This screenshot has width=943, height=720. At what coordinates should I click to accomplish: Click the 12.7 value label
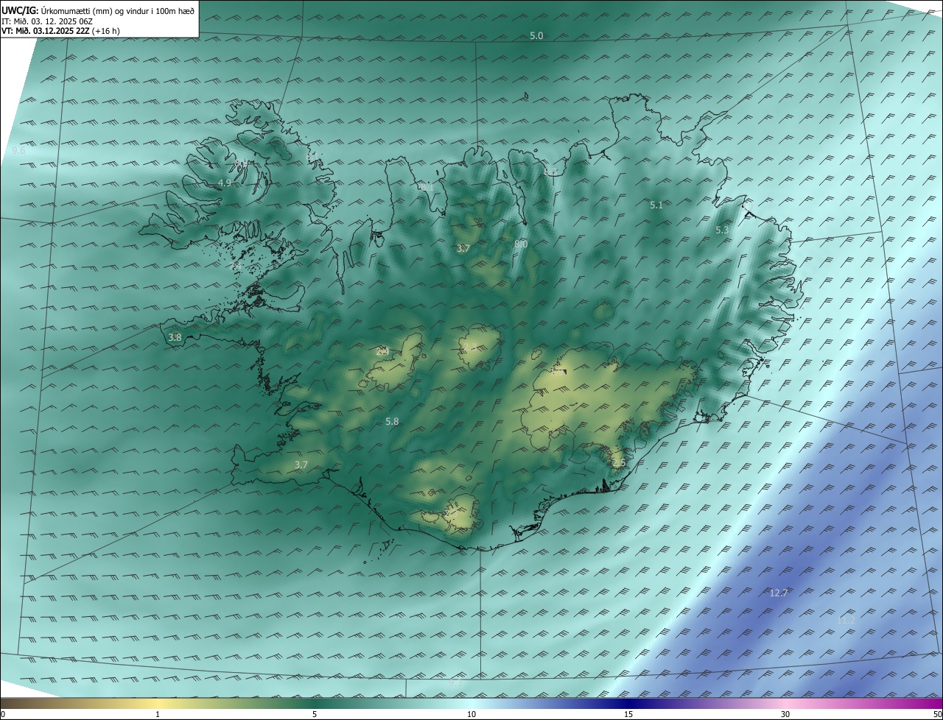(x=779, y=593)
